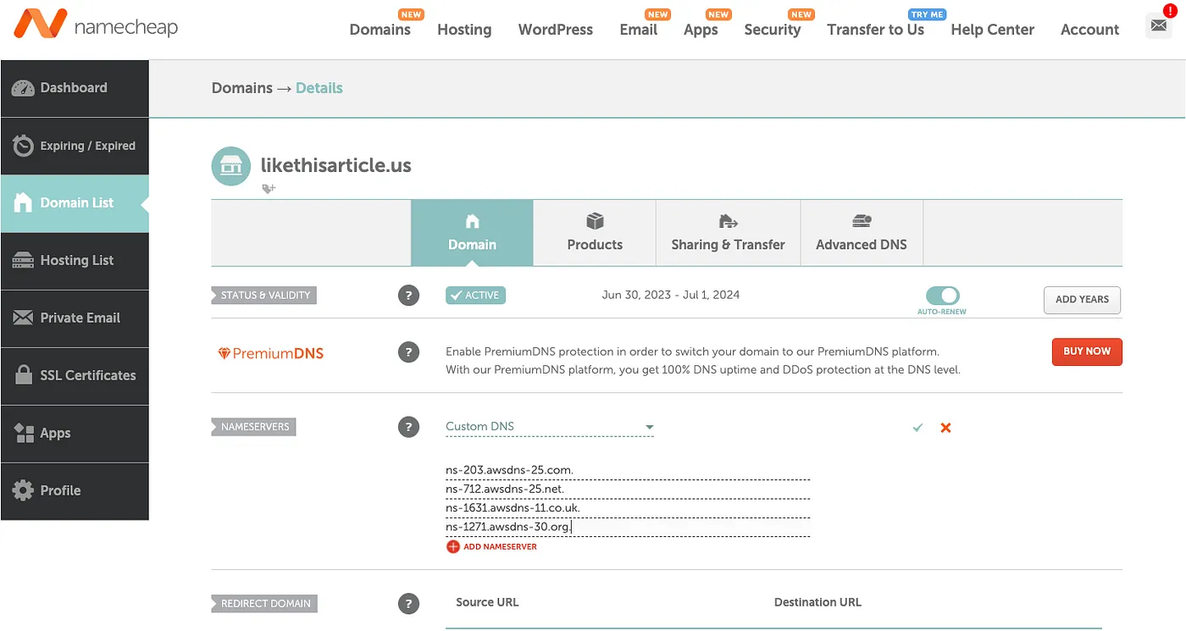The height and width of the screenshot is (631, 1186).
Task: Click the Domains breadcrumb link
Action: pyautogui.click(x=242, y=88)
